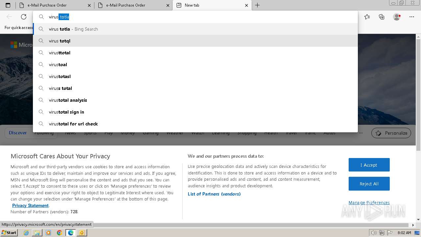Open Internet Explorer from taskbar
This screenshot has width=421, height=237.
click(x=26, y=233)
